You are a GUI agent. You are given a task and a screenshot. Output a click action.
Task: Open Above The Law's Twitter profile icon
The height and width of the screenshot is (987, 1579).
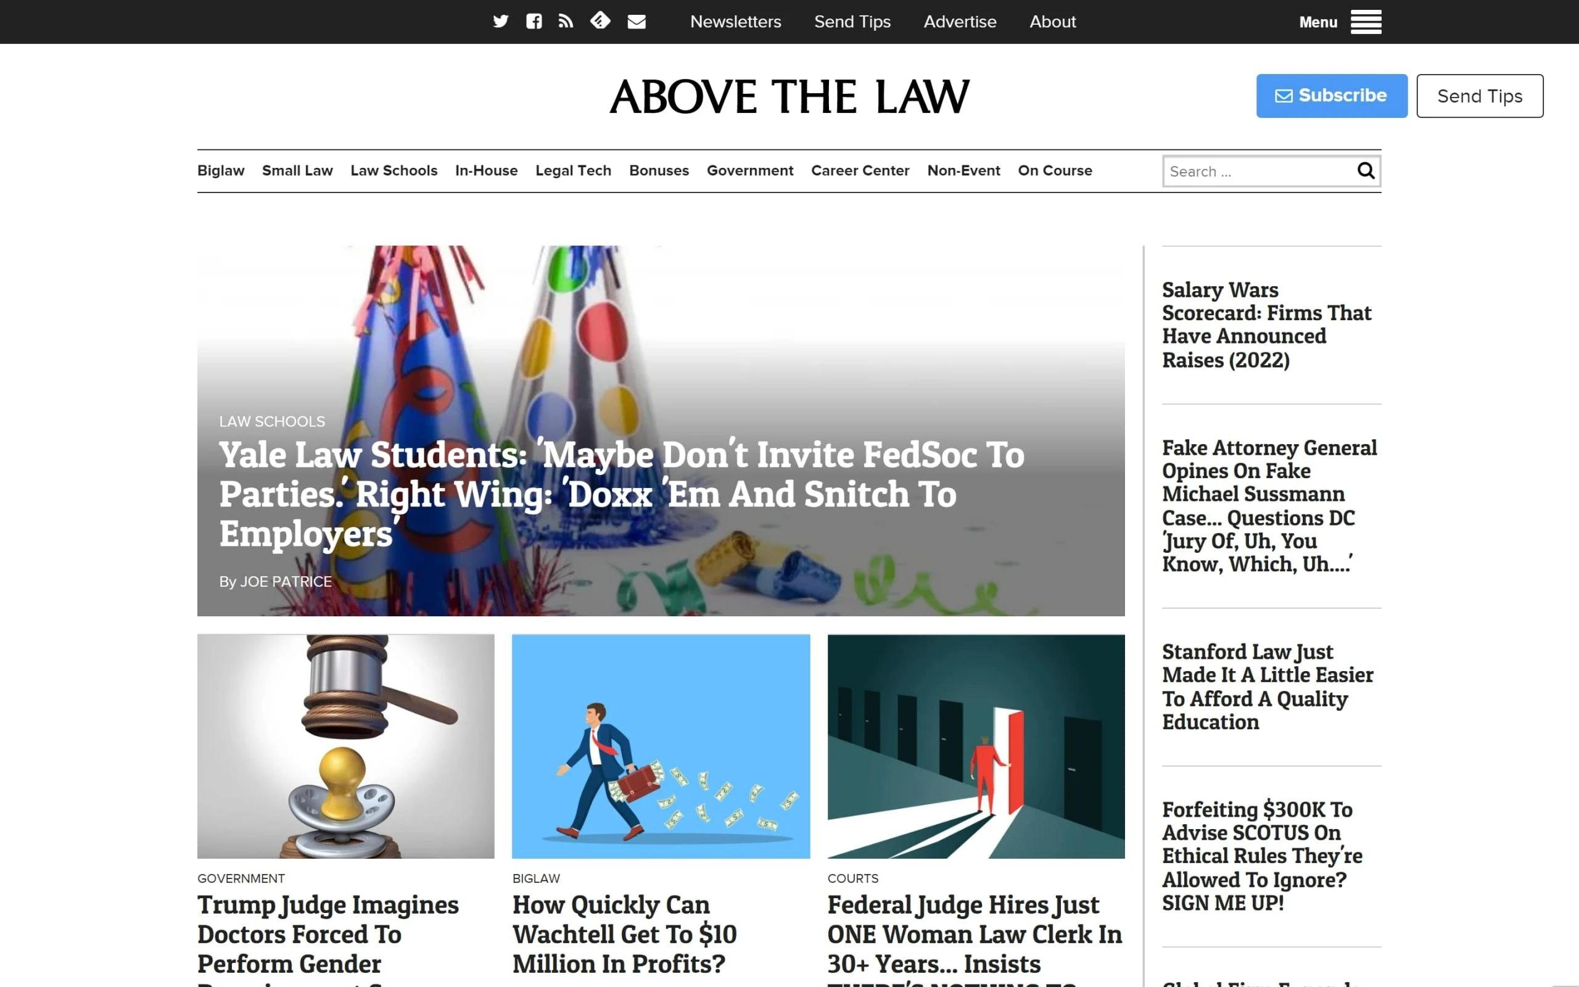click(x=500, y=22)
